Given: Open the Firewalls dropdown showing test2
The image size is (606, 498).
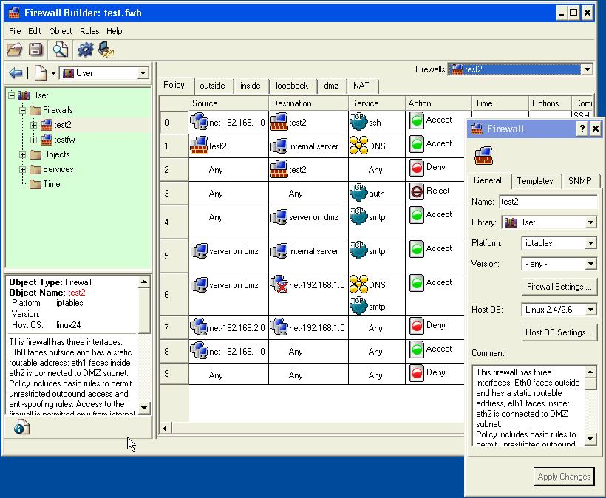Looking at the screenshot, I should coord(587,69).
